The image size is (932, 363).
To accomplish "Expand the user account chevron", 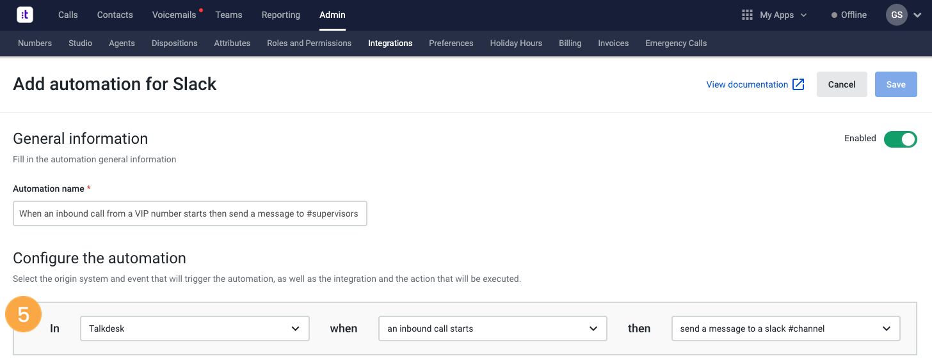I will pos(917,15).
